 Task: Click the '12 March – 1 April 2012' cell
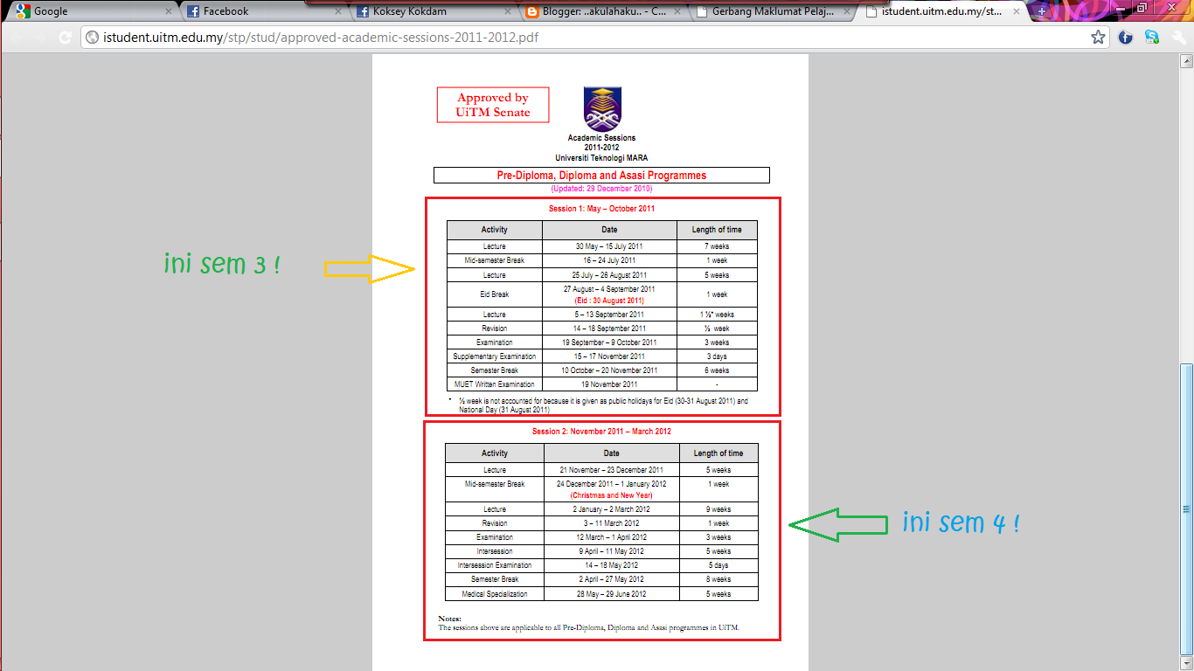[611, 537]
